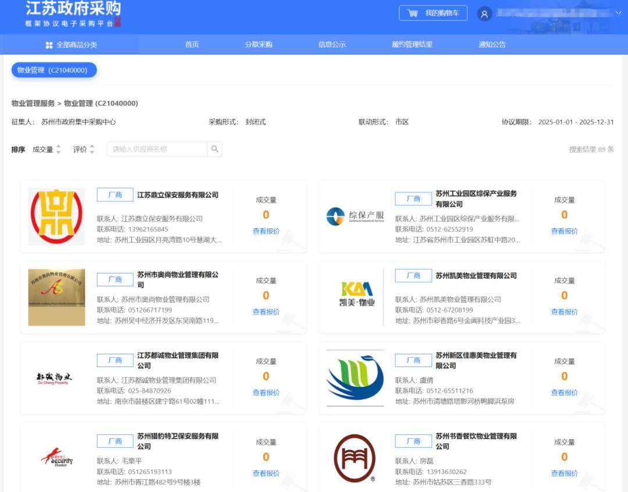Click the 厂商 tag on 江苏鼎立保安 card
The width and height of the screenshot is (628, 492).
[115, 195]
